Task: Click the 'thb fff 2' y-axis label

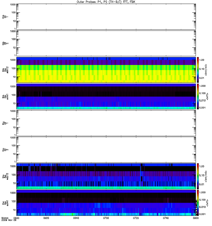Action: [x=5, y=44]
